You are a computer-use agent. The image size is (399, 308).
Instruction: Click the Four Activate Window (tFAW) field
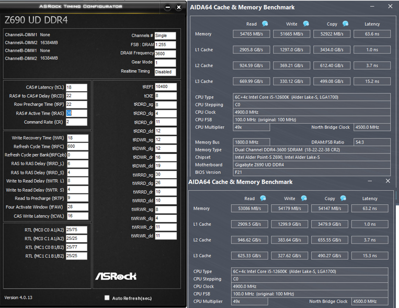(77, 207)
